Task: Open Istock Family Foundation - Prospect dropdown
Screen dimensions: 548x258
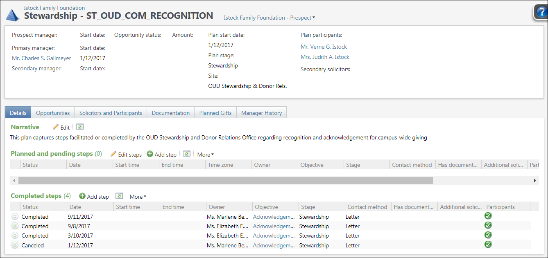Action: pos(269,18)
